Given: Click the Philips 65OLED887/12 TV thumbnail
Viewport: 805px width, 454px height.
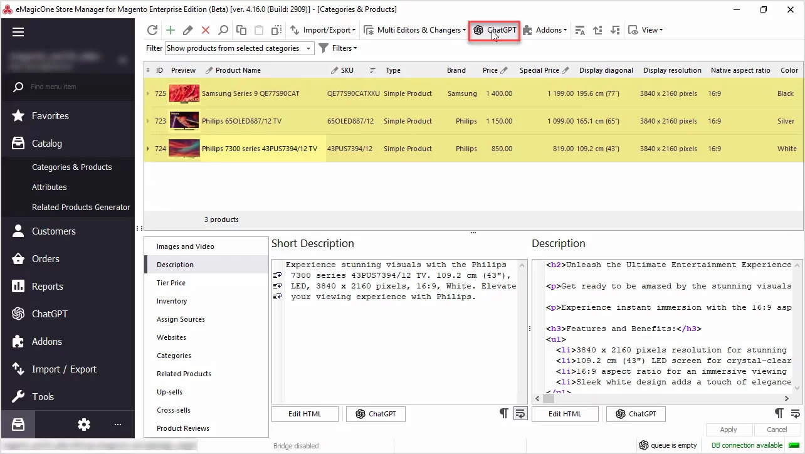Looking at the screenshot, I should pyautogui.click(x=184, y=121).
